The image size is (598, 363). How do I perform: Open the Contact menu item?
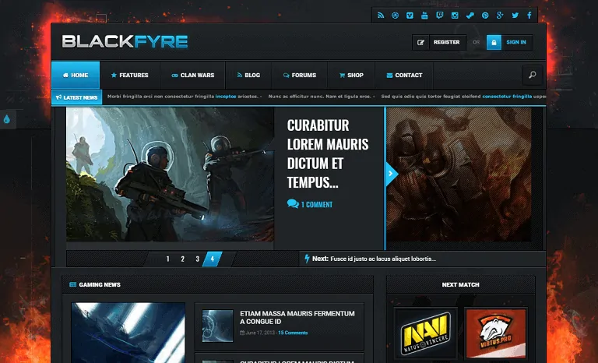pos(405,76)
